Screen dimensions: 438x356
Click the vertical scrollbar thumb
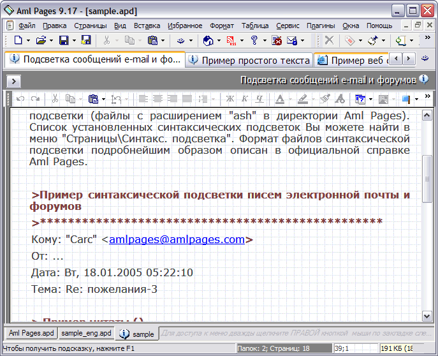(427, 179)
